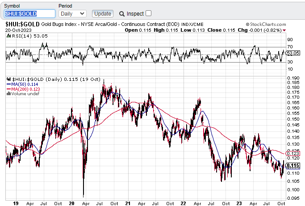Click the Symbol input field containing $HUI:$GOLD

[x=29, y=14]
